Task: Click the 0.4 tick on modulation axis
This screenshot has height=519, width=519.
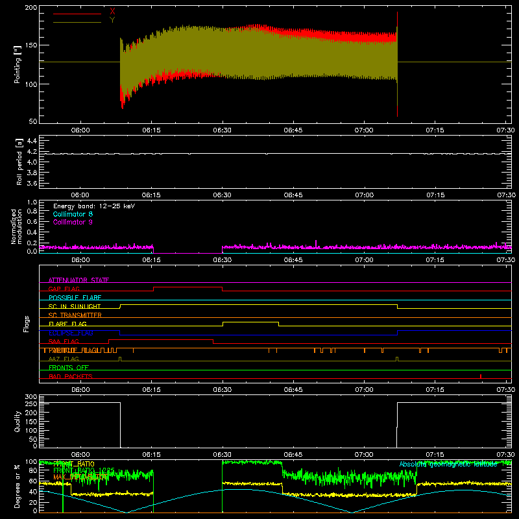Action: [32, 232]
